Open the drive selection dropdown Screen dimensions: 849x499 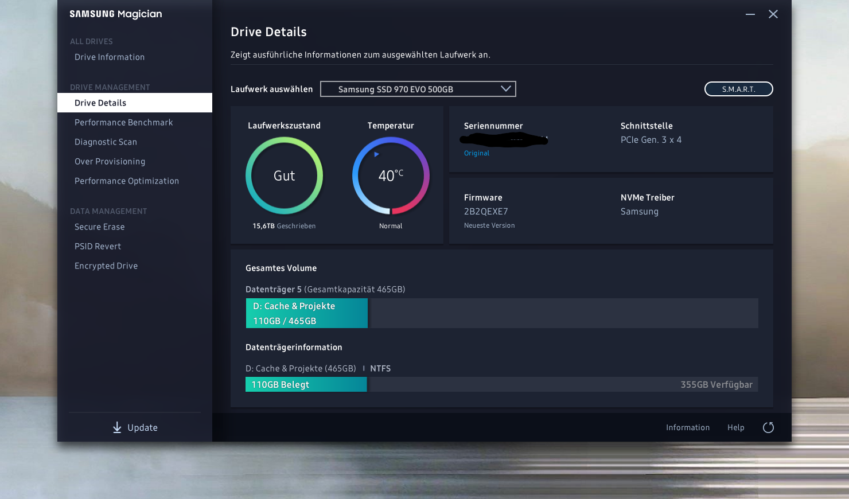[418, 89]
